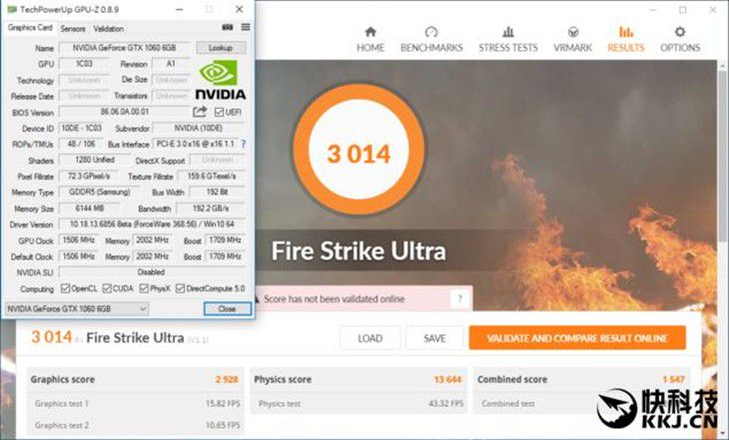Open the BENCHMARKS section
Viewport: 729px width, 440px height.
click(431, 40)
